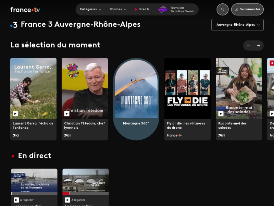The height and width of the screenshot is (206, 274).
Task: Click À regarder under viaduct card
Action: [x=78, y=200]
